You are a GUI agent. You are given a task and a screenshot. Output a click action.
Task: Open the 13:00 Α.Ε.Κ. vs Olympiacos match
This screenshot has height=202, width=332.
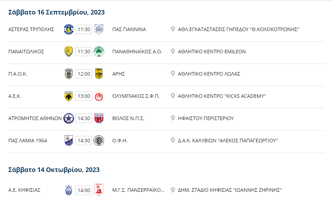pyautogui.click(x=84, y=96)
